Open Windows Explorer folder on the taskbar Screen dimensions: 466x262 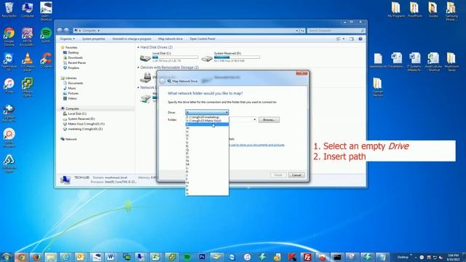click(51, 257)
